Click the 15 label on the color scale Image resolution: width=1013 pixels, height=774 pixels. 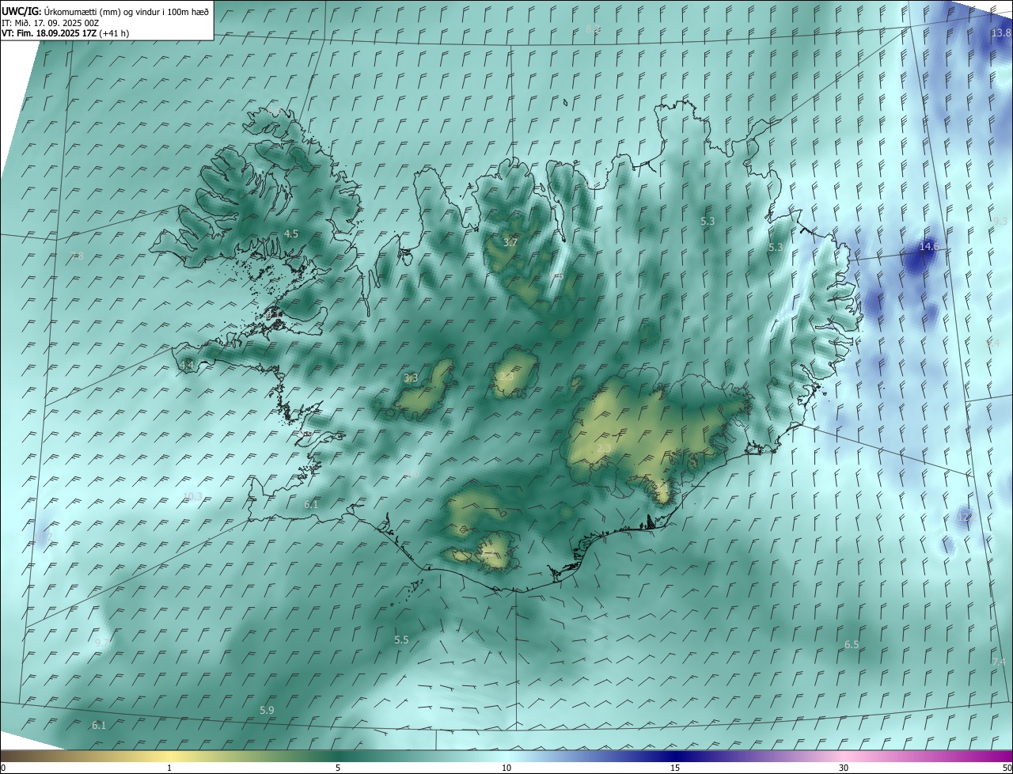click(675, 768)
